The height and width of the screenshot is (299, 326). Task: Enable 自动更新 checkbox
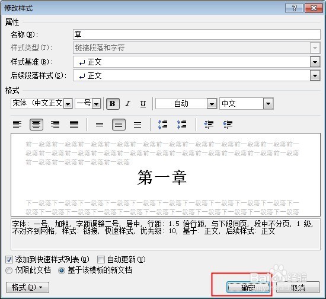[x=101, y=259]
